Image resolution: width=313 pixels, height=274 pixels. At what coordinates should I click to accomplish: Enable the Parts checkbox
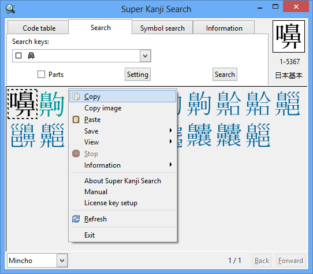pos(41,75)
